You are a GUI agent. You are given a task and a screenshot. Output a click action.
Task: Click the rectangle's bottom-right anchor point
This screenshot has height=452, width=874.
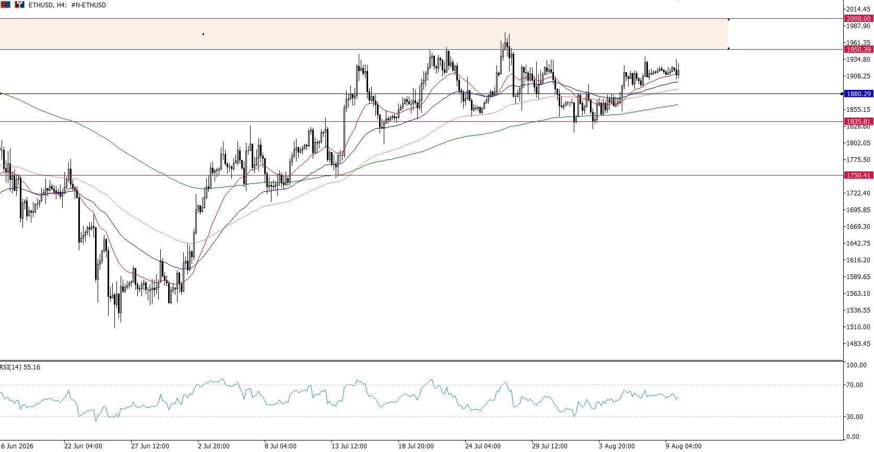[x=728, y=49]
